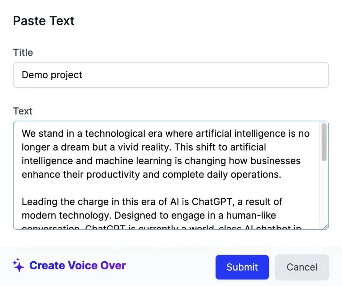Click the Text area scrollbar thumb
This screenshot has width=342, height=286.
click(x=324, y=142)
